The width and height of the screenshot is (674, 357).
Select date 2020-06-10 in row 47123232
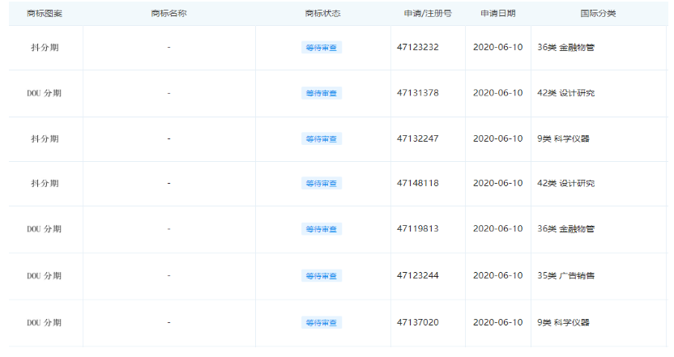click(497, 47)
